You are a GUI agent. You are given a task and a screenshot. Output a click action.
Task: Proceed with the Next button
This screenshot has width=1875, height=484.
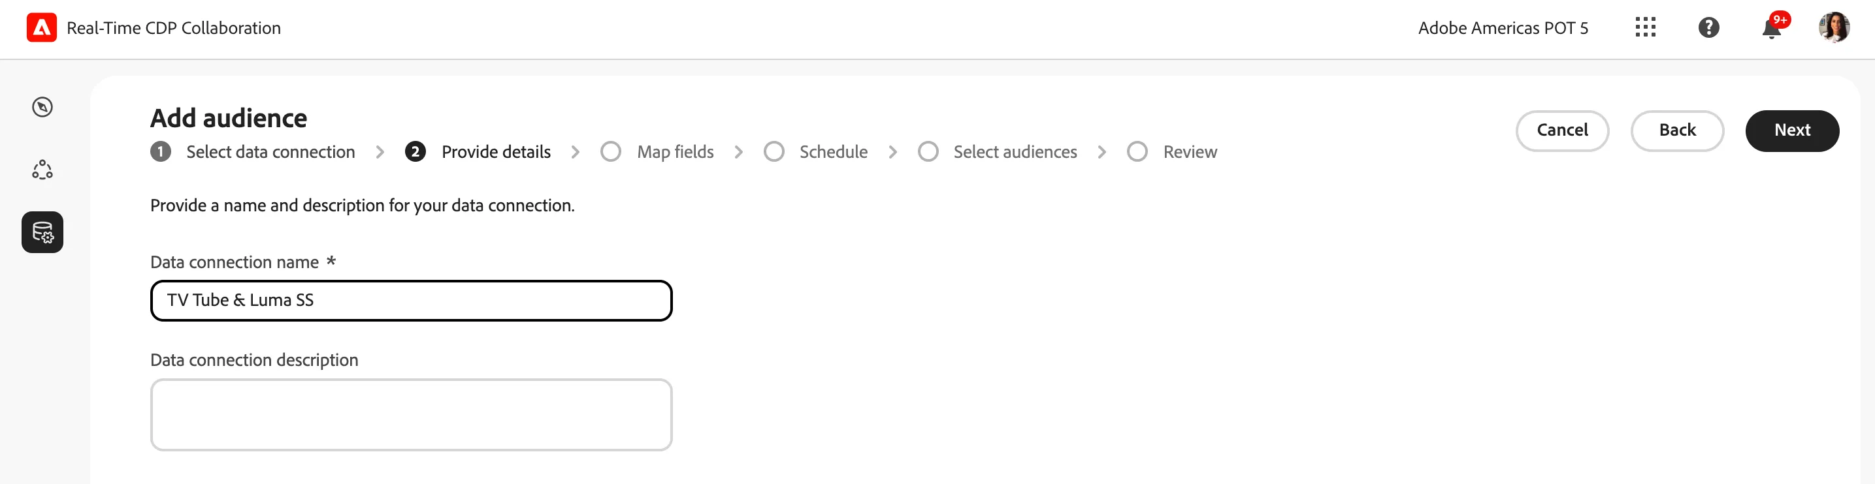[1792, 130]
